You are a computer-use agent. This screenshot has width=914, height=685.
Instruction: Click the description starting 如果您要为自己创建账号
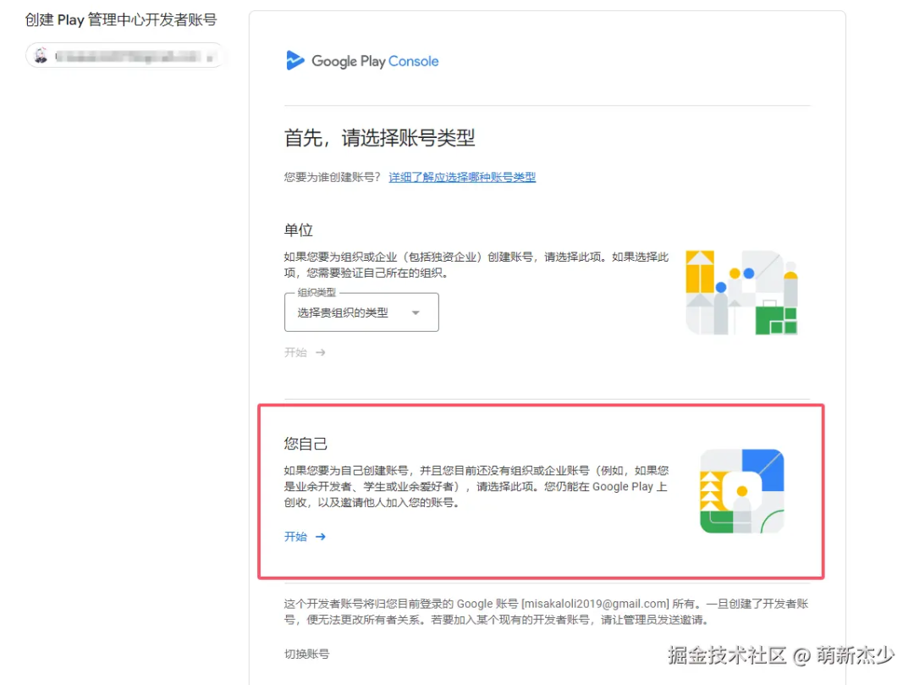476,487
